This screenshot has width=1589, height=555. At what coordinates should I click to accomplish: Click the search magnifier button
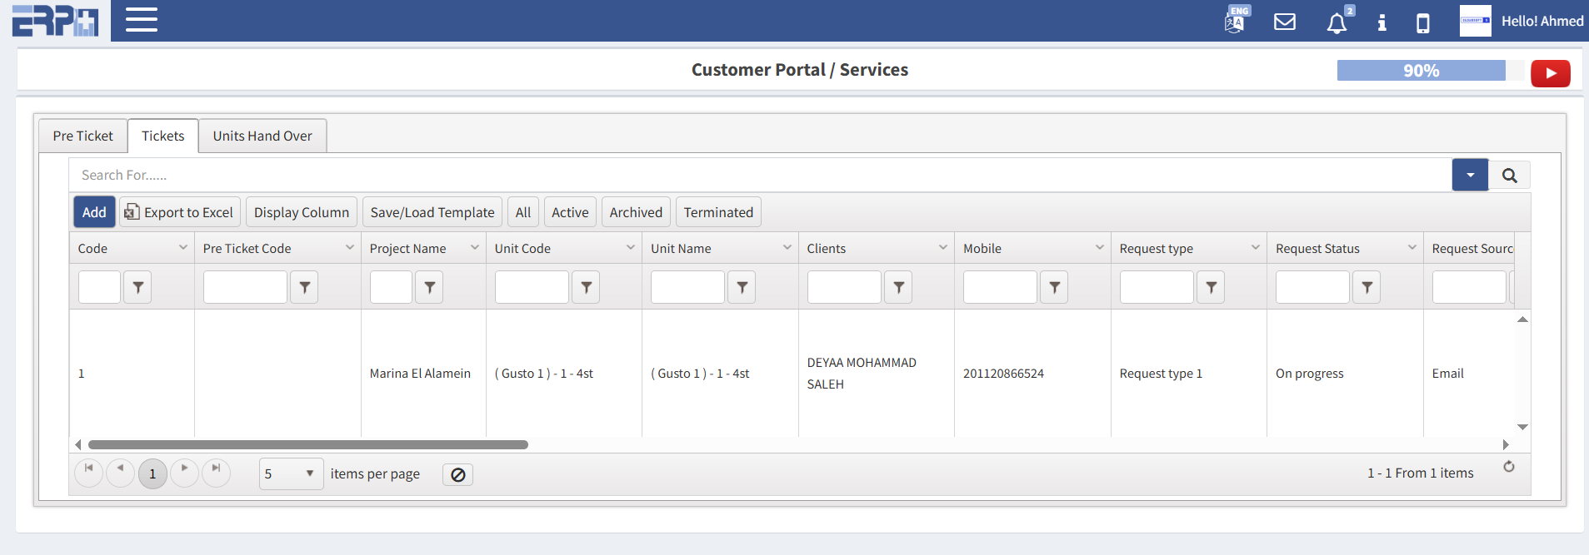pos(1509,176)
